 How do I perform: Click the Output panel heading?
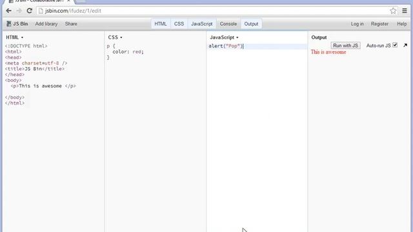click(319, 37)
